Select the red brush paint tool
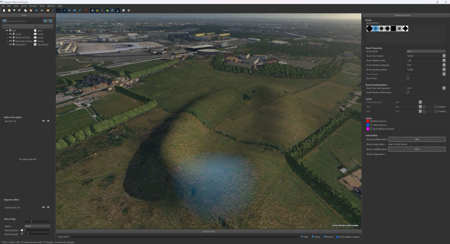 (x=58, y=11)
